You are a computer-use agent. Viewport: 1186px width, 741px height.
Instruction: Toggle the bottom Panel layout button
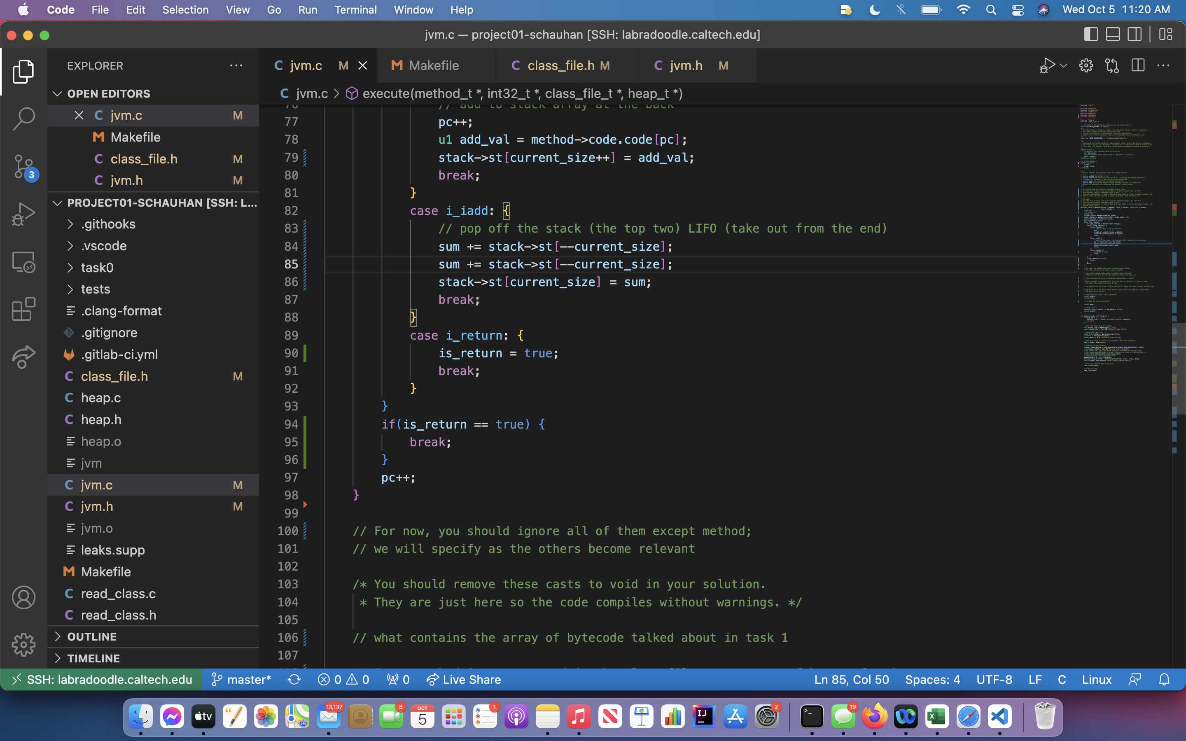(1112, 35)
